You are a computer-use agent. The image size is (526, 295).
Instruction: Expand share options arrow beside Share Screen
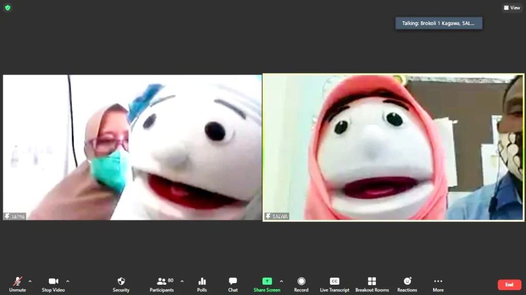(281, 281)
